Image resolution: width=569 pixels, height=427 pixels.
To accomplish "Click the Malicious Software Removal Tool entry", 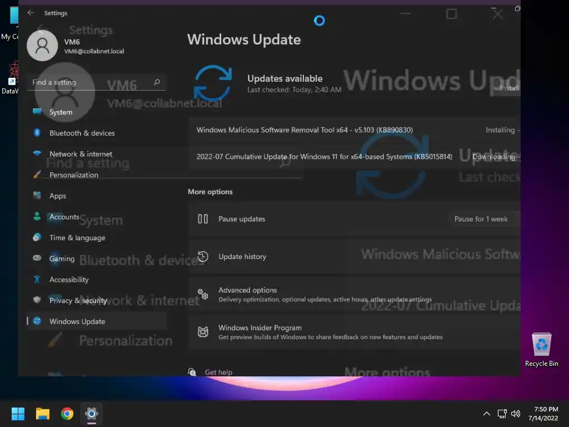I will coord(354,130).
